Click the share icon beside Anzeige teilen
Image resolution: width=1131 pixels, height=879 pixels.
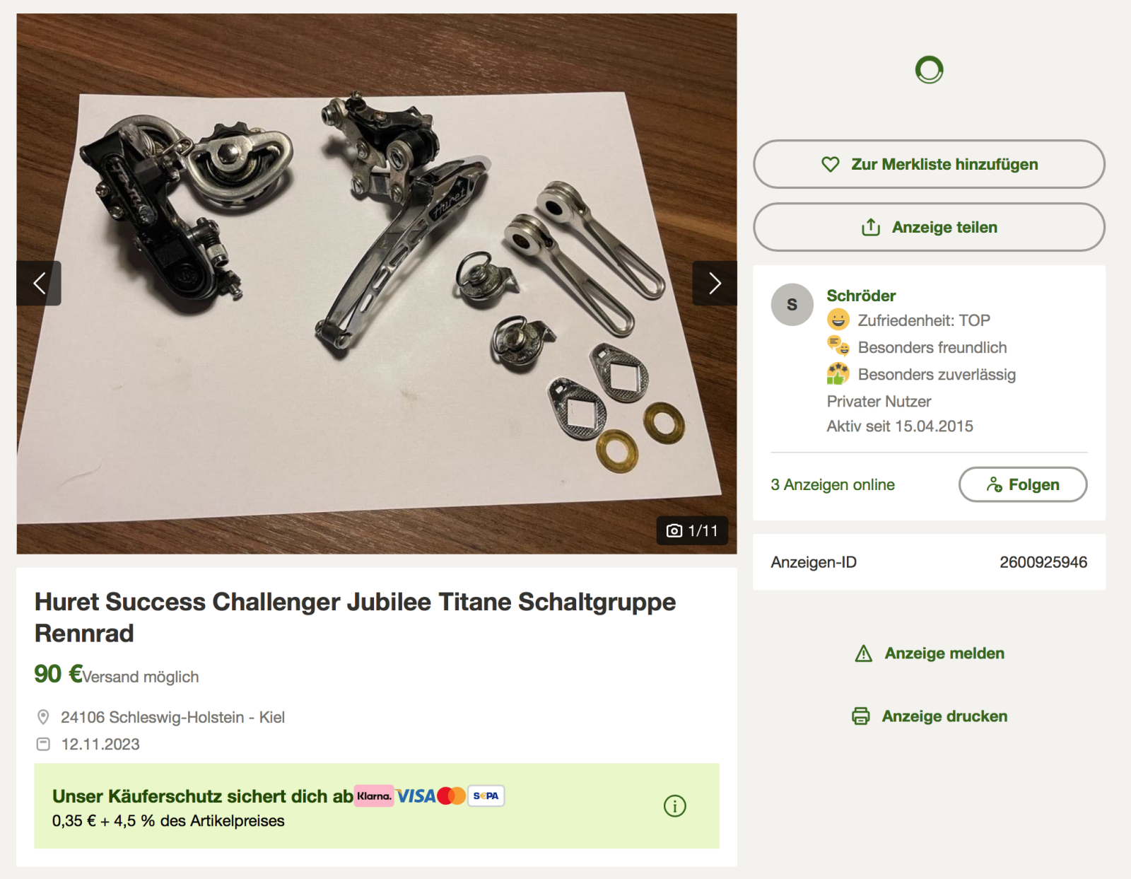870,227
